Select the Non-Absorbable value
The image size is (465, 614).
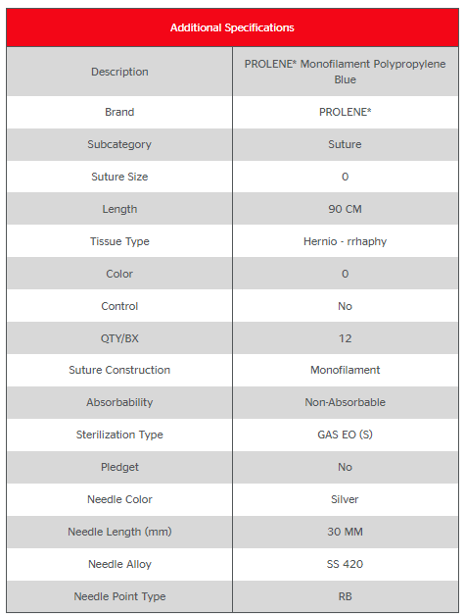(345, 402)
